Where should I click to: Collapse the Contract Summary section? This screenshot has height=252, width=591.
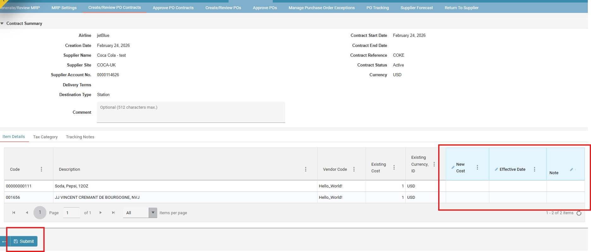(2, 23)
